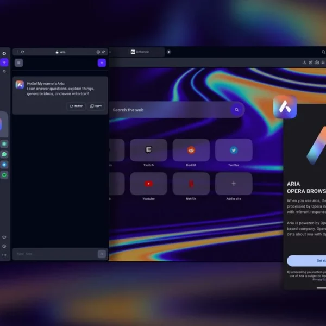Open a new tab with the plus button
This screenshot has height=326, width=326.
coord(169,52)
